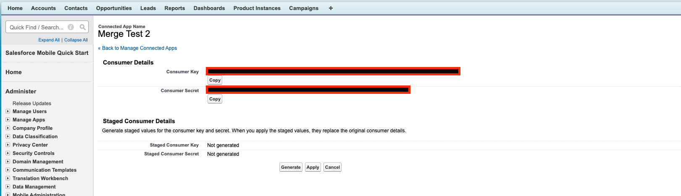Viewport: 681px width, 196px height.
Task: Open the Dashboards tab
Action: (x=209, y=8)
